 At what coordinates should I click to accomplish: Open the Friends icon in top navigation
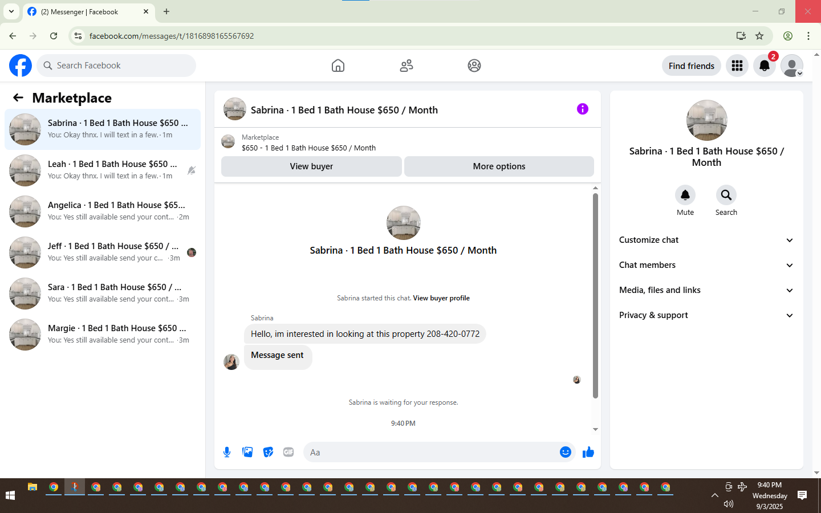coord(407,66)
